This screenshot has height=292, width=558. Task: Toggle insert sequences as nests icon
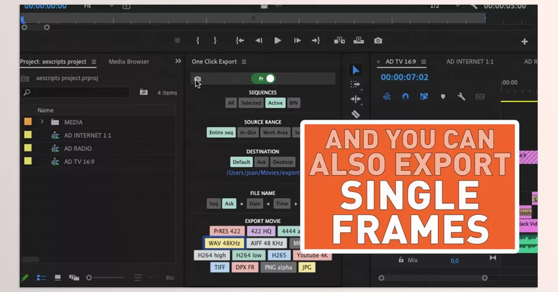(x=387, y=96)
